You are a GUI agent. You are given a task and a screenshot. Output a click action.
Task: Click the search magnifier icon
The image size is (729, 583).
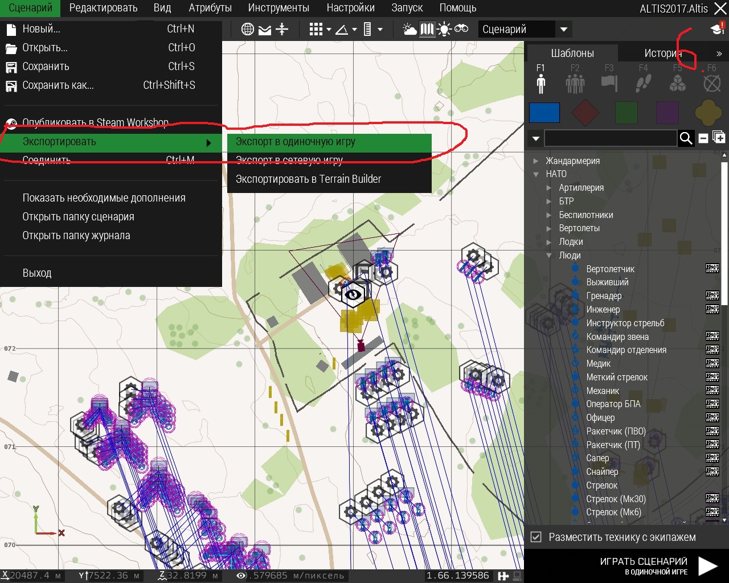(x=686, y=138)
